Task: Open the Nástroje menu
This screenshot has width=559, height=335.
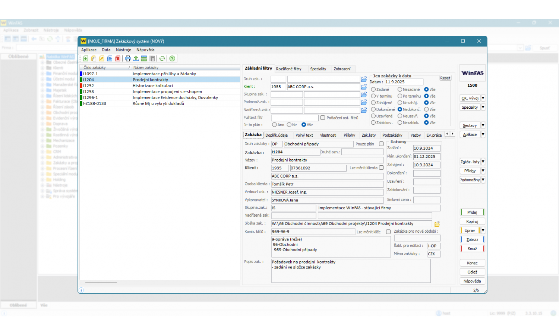Action: [123, 50]
